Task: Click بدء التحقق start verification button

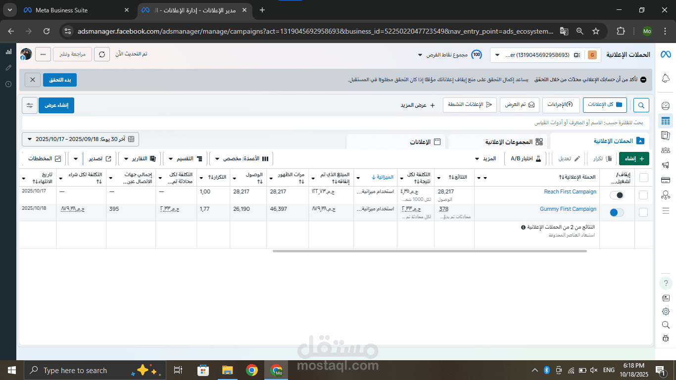Action: [x=60, y=80]
